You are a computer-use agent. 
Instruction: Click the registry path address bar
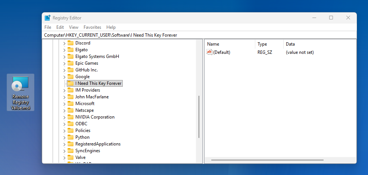pos(199,35)
